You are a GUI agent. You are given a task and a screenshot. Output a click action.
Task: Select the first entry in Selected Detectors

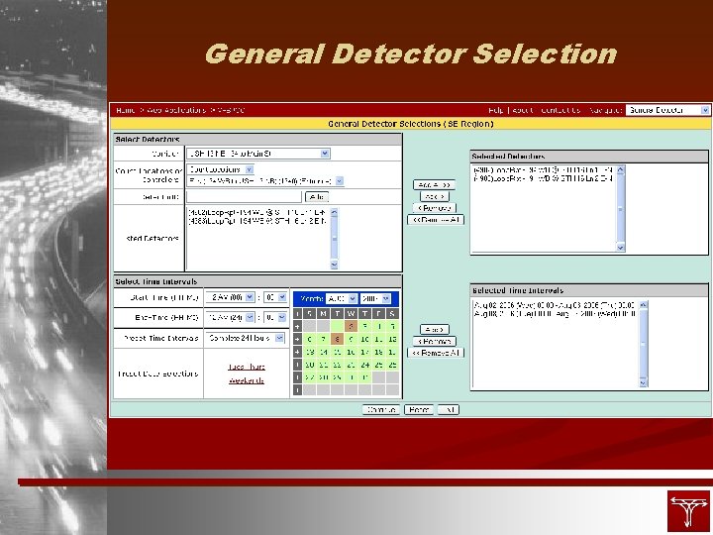pos(543,169)
